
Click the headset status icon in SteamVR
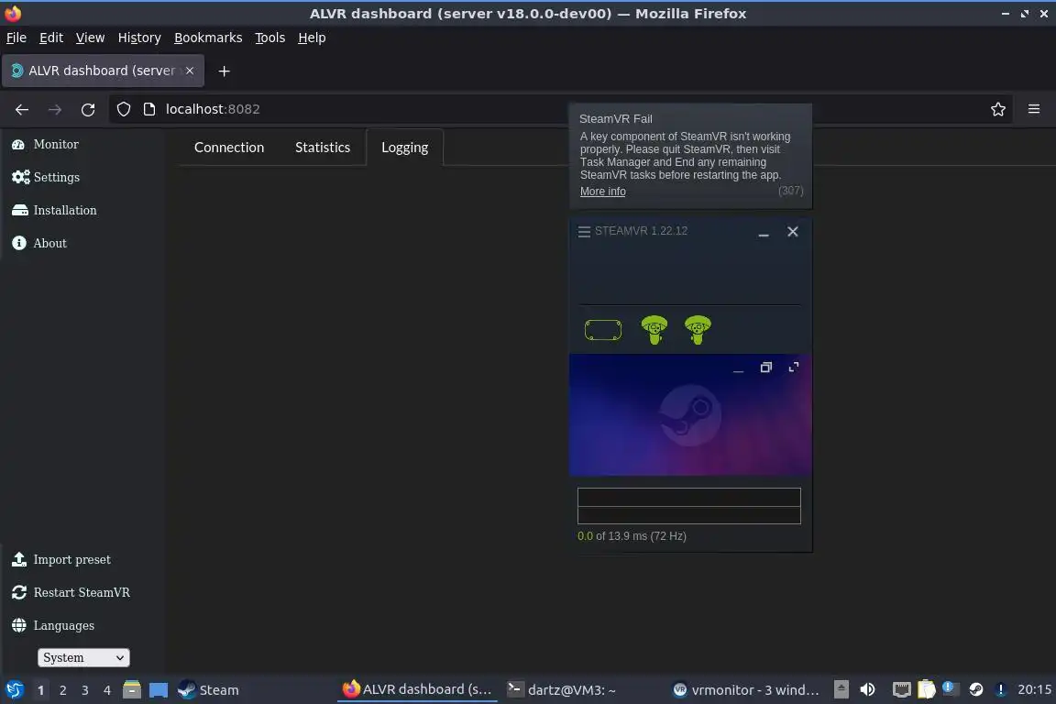click(603, 330)
